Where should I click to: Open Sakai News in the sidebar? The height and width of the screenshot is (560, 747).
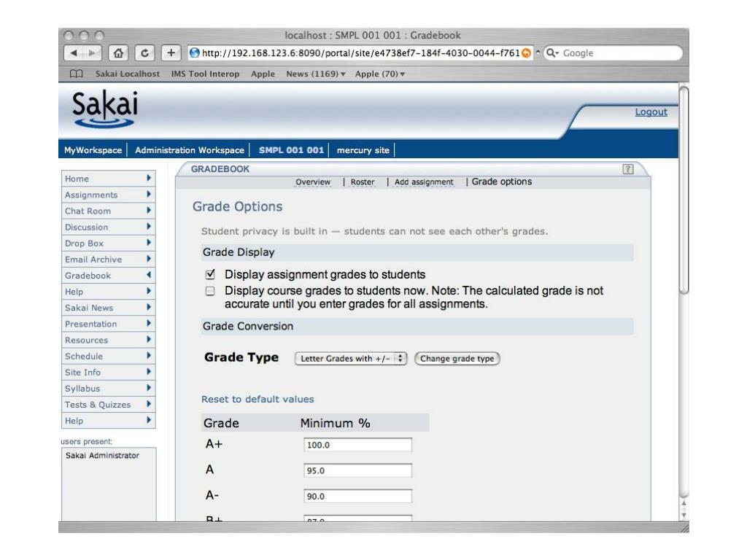pos(108,308)
